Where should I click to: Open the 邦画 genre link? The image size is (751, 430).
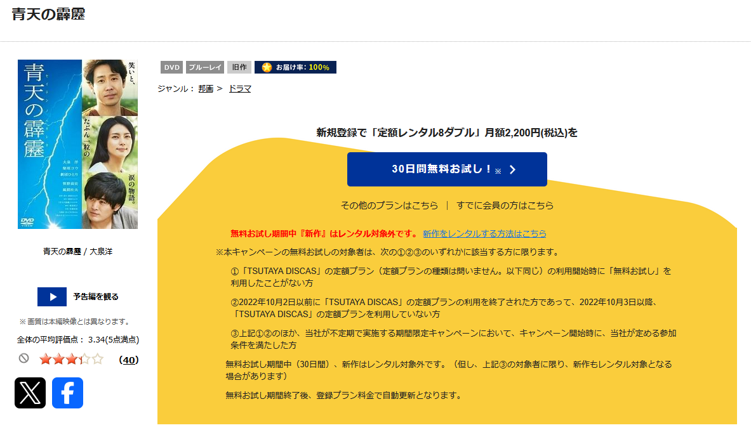coord(206,89)
